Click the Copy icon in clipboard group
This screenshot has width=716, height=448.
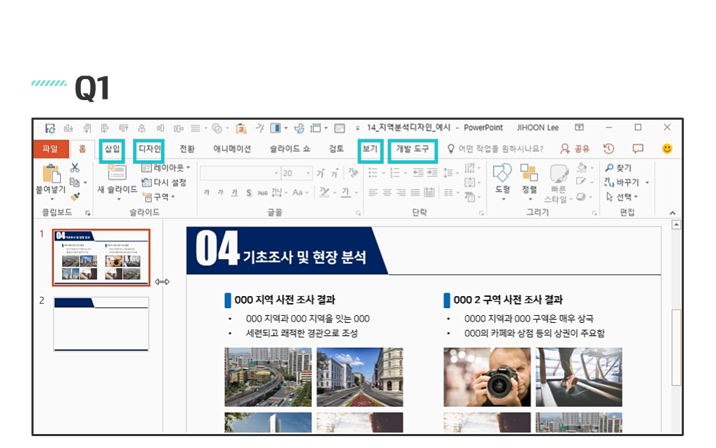point(74,183)
